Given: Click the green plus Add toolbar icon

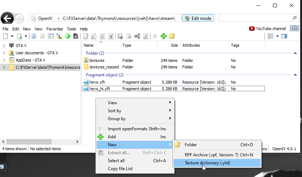Looking at the screenshot, I should [x=163, y=36].
